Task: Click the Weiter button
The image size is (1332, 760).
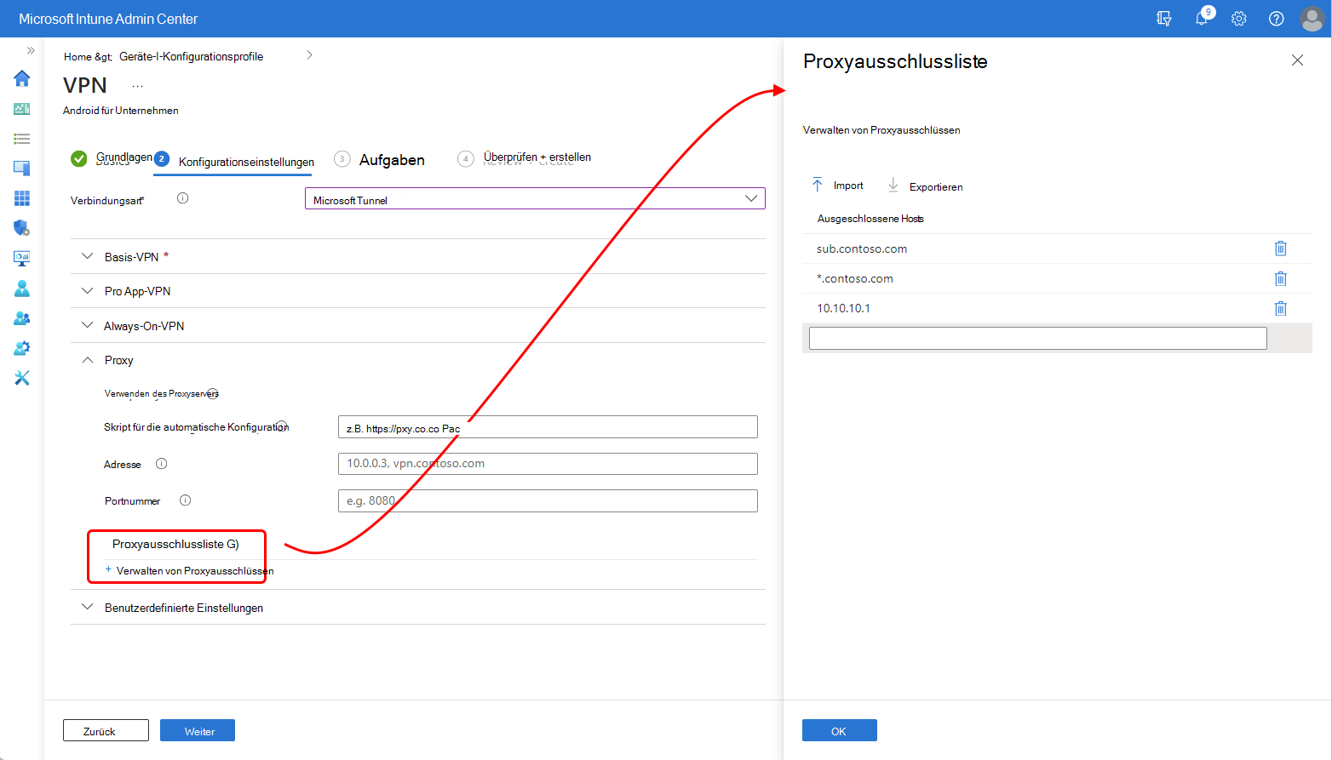Action: click(x=197, y=729)
